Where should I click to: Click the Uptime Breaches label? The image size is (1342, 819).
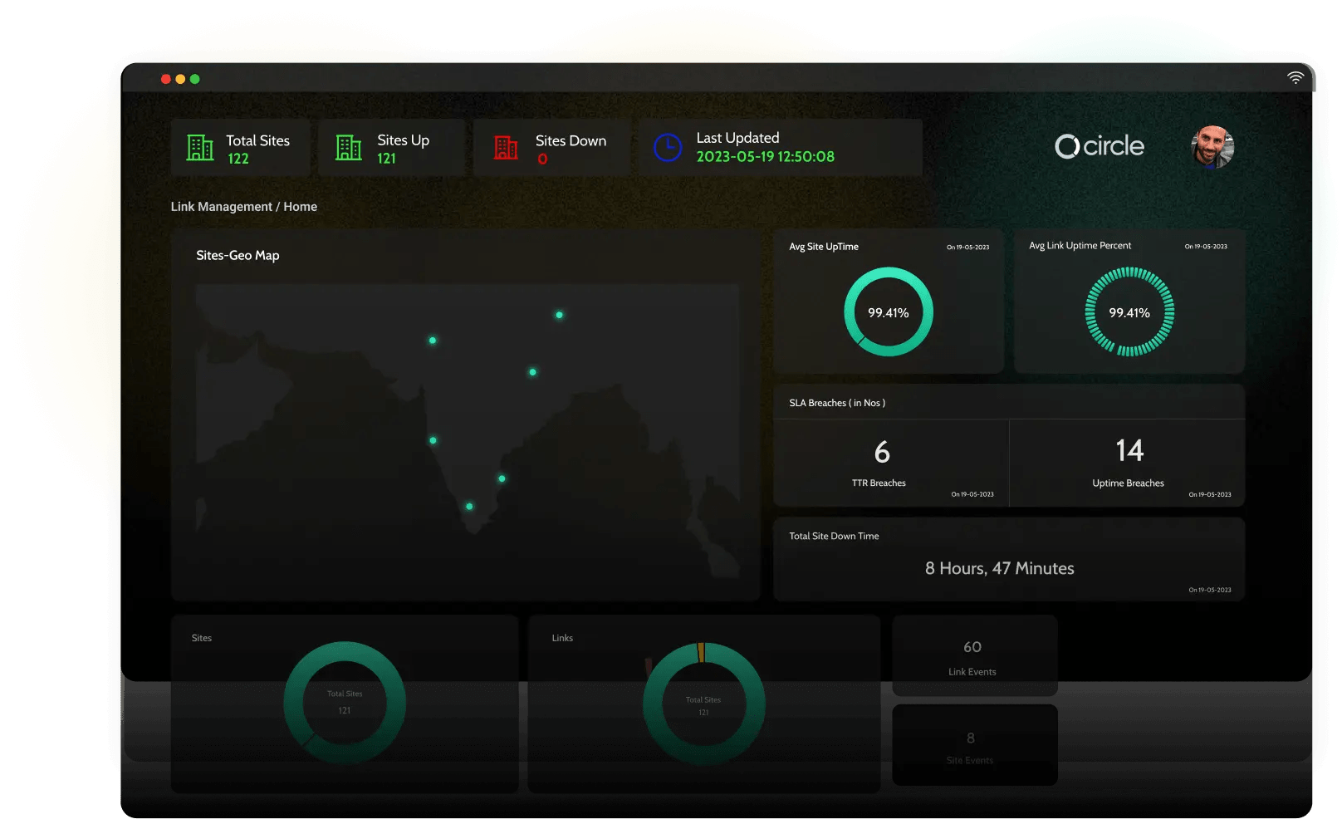(x=1129, y=483)
